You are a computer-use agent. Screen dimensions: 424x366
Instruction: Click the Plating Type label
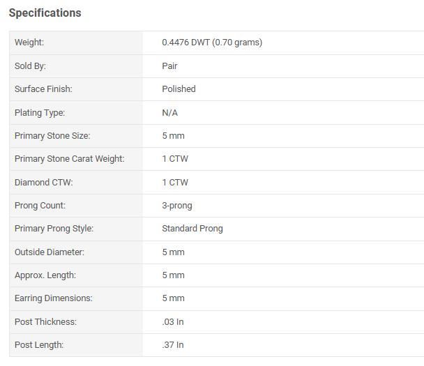click(40, 113)
